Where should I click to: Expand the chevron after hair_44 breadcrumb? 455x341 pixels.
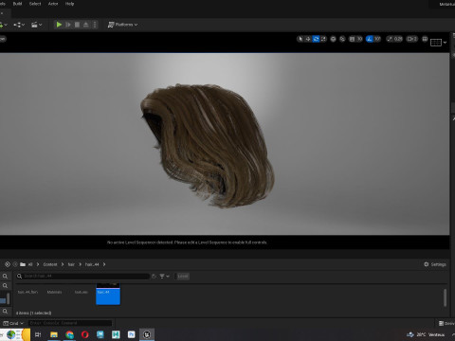[x=104, y=264]
